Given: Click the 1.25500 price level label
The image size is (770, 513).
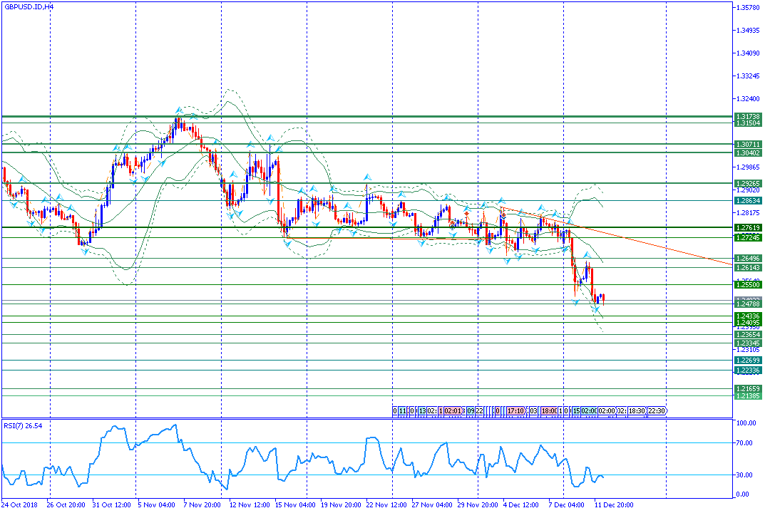Looking at the screenshot, I should (x=747, y=284).
